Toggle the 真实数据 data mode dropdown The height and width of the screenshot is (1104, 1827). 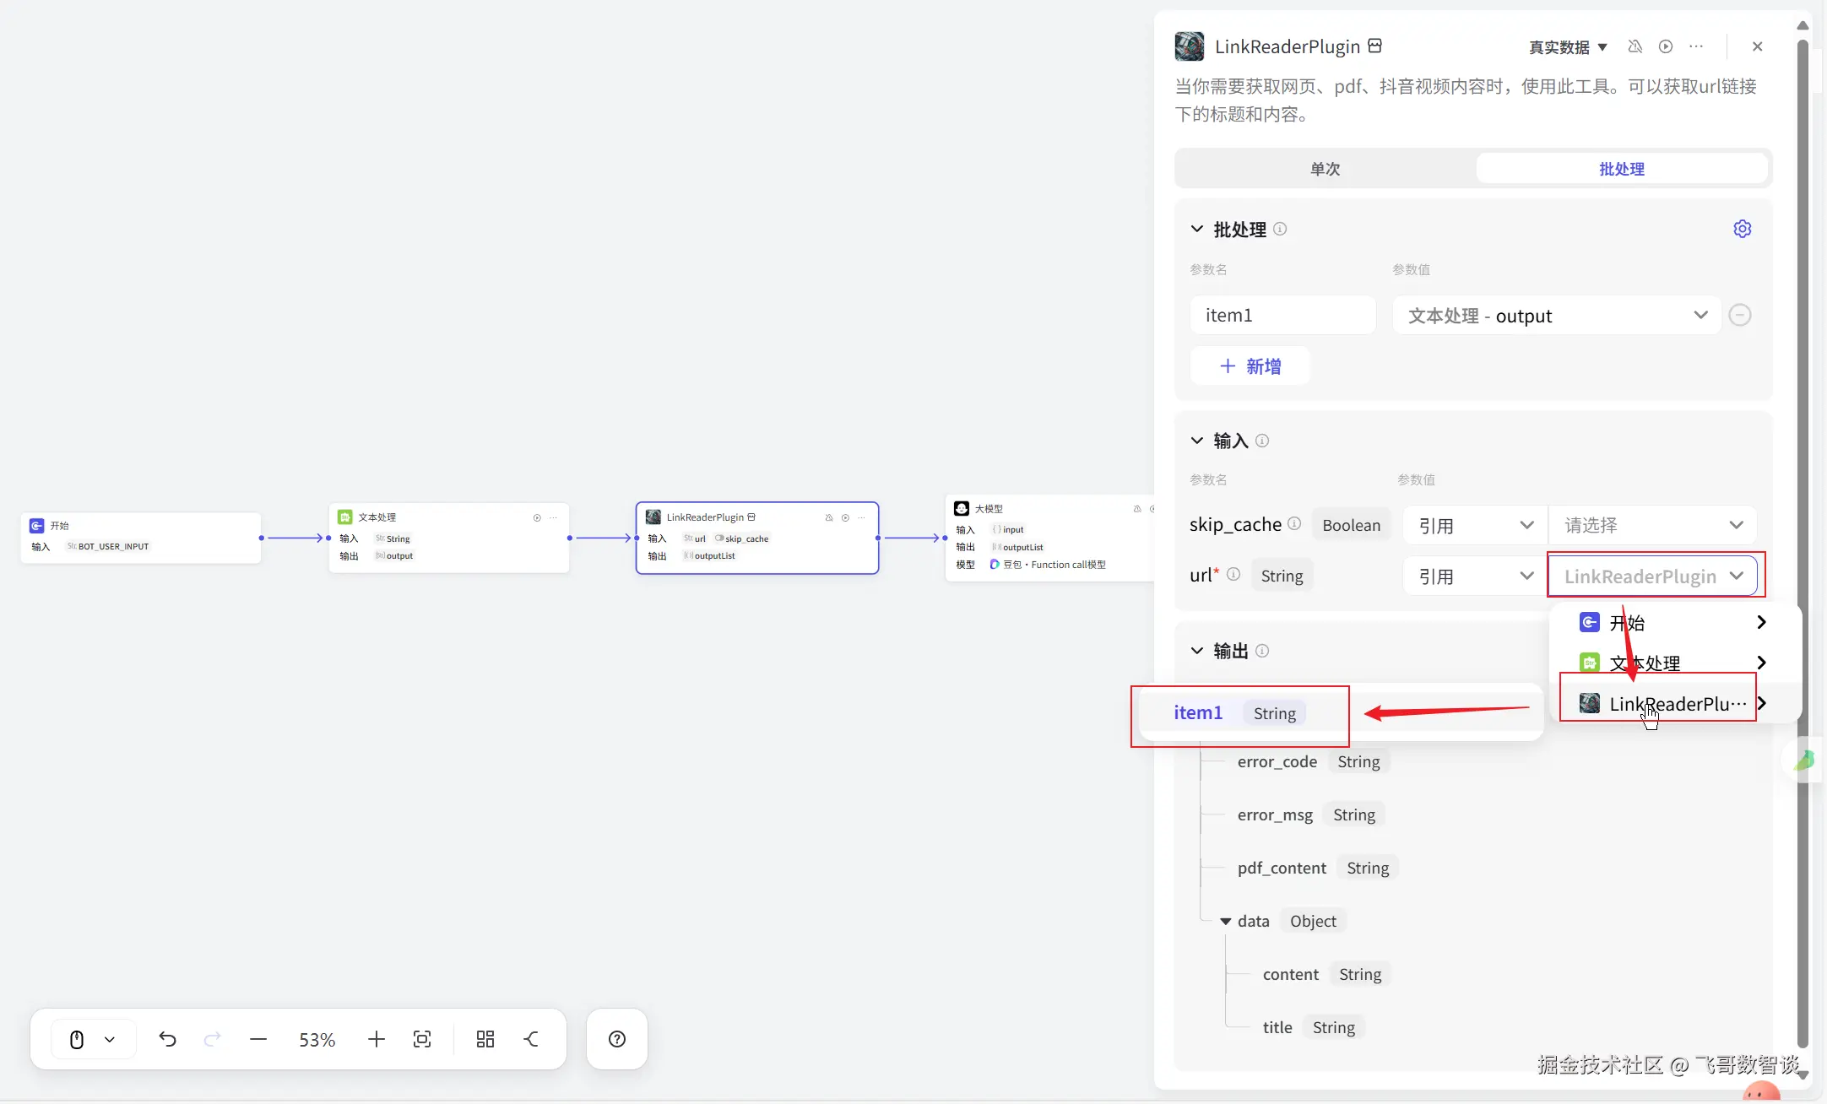point(1568,47)
